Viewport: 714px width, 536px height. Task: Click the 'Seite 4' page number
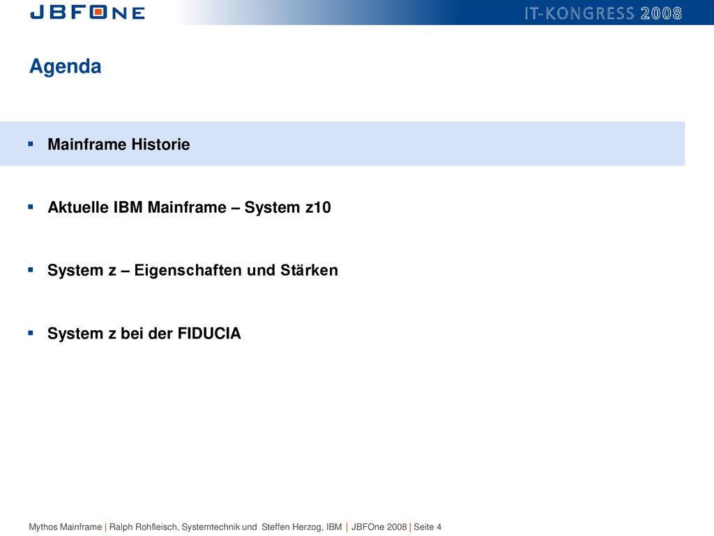tap(427, 527)
